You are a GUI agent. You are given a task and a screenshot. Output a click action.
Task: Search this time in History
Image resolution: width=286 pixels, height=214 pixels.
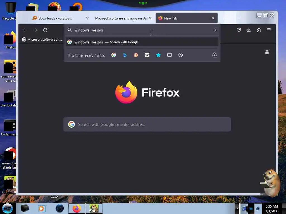pos(181,55)
